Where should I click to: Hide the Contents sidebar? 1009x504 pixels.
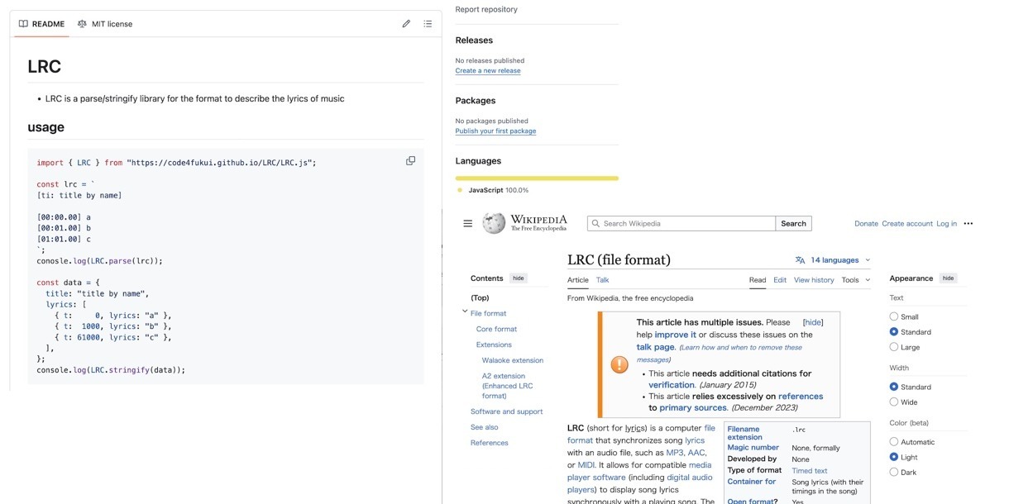click(519, 278)
